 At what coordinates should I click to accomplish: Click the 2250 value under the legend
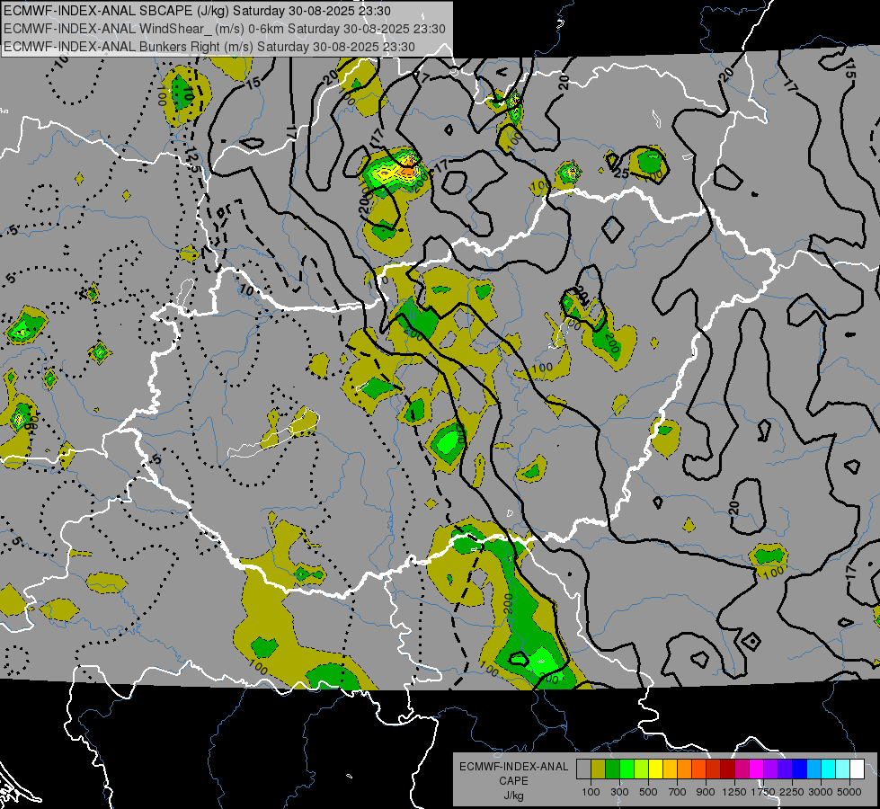(x=793, y=792)
